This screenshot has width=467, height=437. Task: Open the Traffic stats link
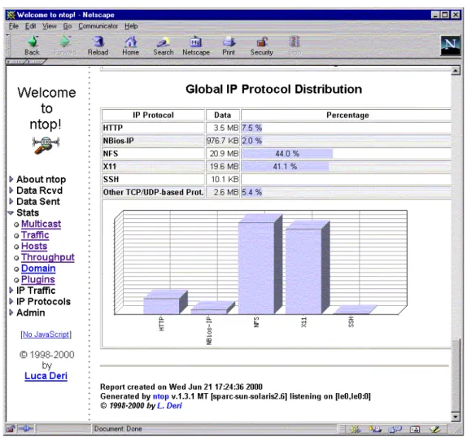pyautogui.click(x=35, y=234)
